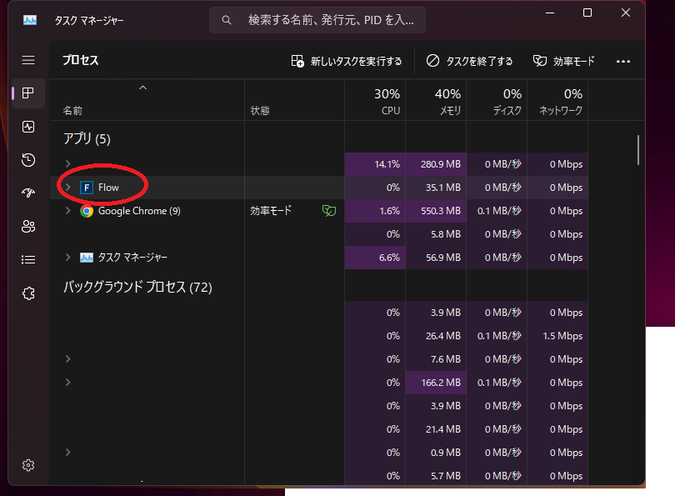Click the 26.4 MB memory cell
The height and width of the screenshot is (496, 675).
click(x=436, y=336)
